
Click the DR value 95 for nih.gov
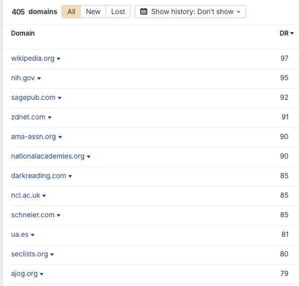[x=284, y=78]
